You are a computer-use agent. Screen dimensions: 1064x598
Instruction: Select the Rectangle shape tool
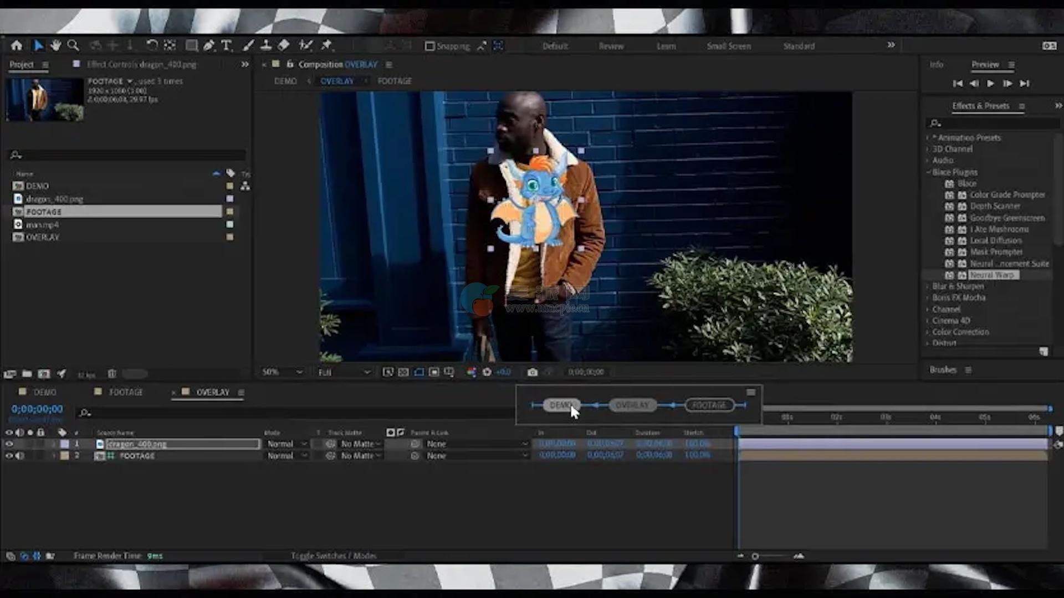(191, 45)
